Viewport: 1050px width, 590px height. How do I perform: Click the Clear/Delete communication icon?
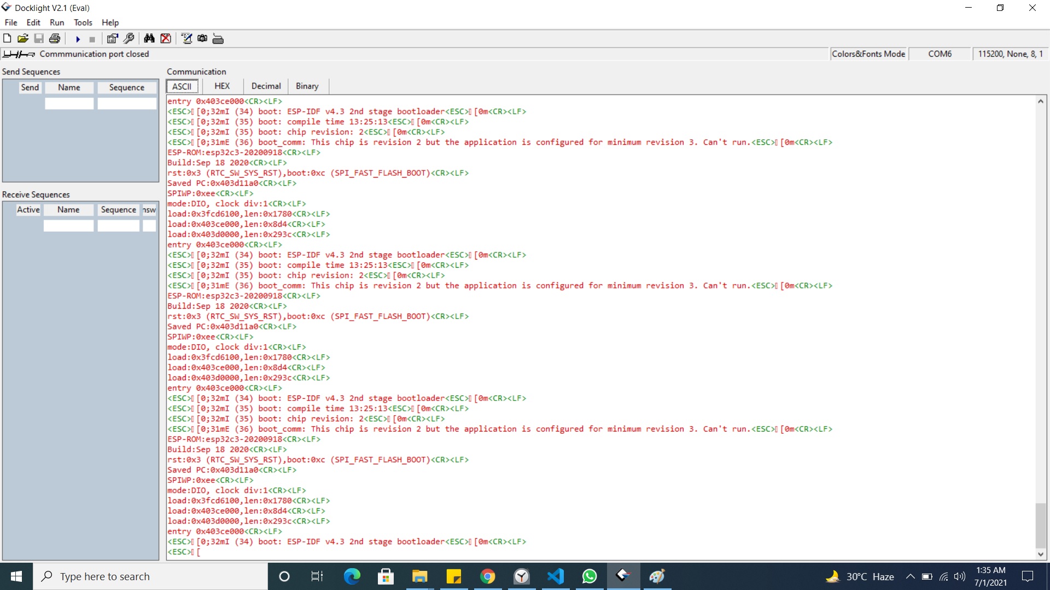click(165, 38)
